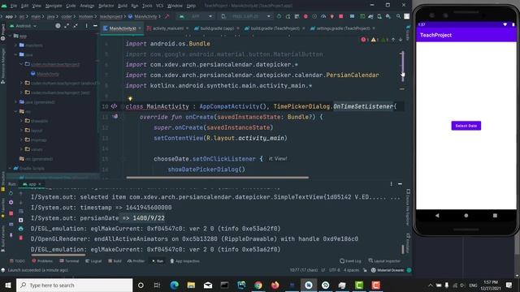The image size is (520, 292).
Task: Click the red Debug bug icon
Action: pyautogui.click(x=305, y=16)
